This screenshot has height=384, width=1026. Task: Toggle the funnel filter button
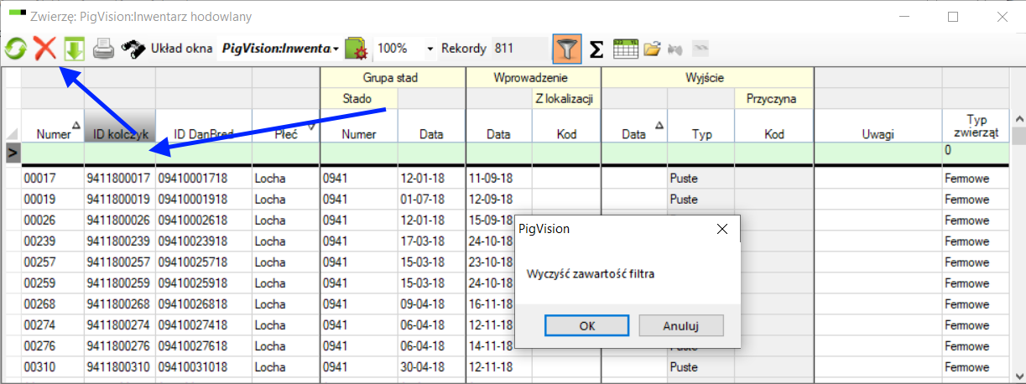pos(567,49)
